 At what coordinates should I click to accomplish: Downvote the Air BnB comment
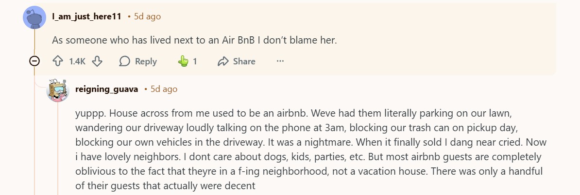tap(97, 61)
